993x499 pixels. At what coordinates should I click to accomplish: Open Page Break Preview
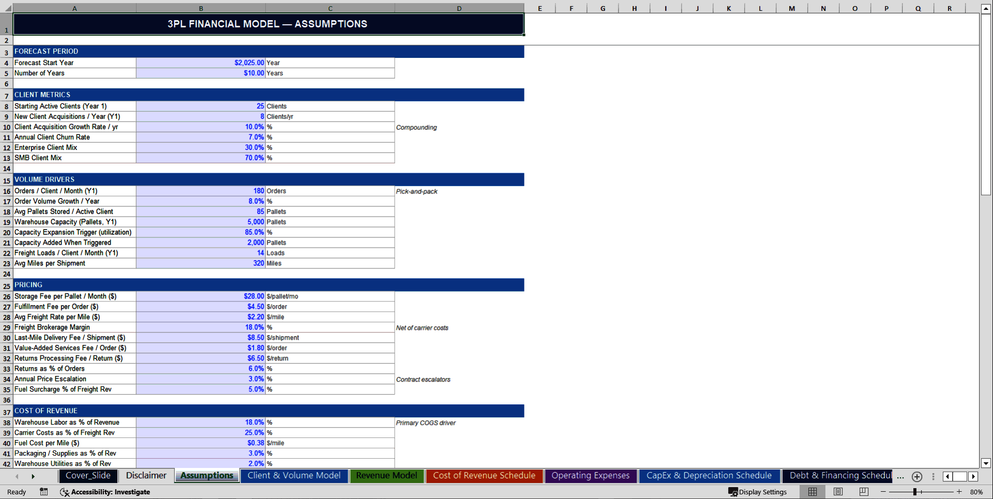click(x=863, y=492)
